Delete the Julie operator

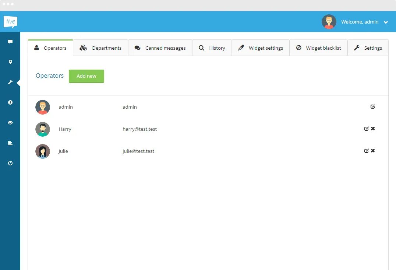tap(373, 151)
